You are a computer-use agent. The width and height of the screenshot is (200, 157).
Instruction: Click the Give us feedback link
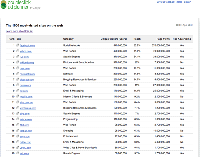coord(166,2)
